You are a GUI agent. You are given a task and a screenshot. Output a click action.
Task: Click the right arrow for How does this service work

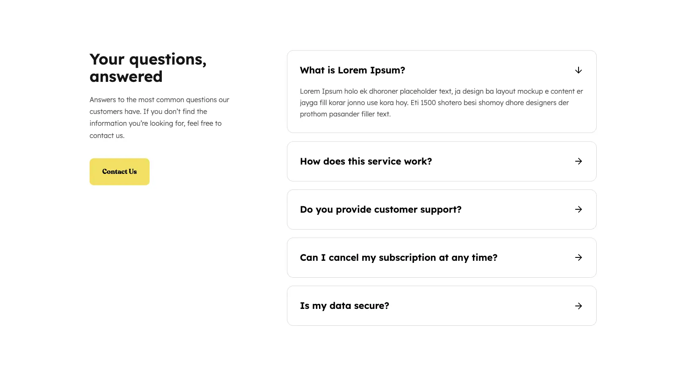click(579, 161)
